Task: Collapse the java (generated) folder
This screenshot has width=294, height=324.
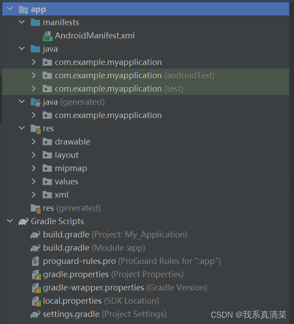Action: (x=22, y=102)
